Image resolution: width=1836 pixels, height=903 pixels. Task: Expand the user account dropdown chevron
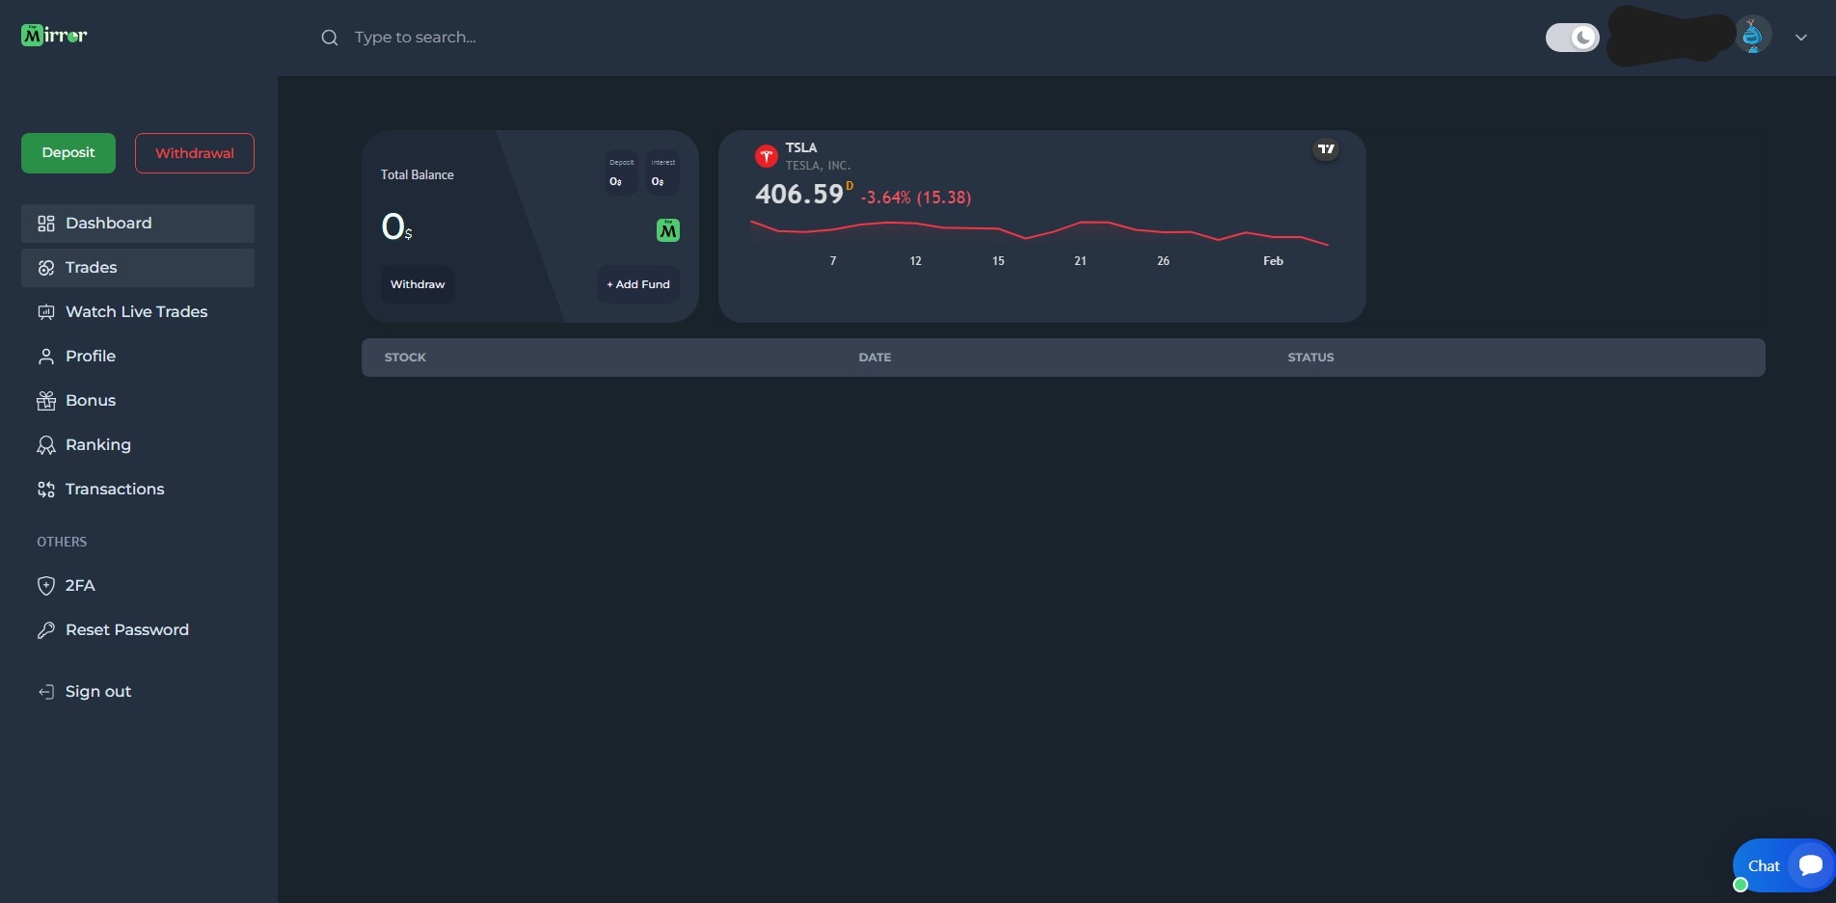(1800, 38)
